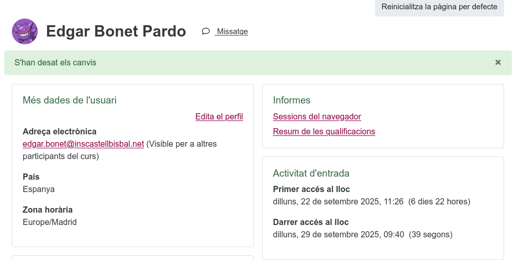The height and width of the screenshot is (260, 516).
Task: Click the Edita el perfil link
Action: pos(219,117)
